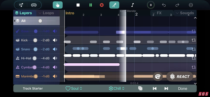The width and height of the screenshot is (210, 97).
Task: Mute the Hi-Hat layer speaker
Action: [x=55, y=58]
